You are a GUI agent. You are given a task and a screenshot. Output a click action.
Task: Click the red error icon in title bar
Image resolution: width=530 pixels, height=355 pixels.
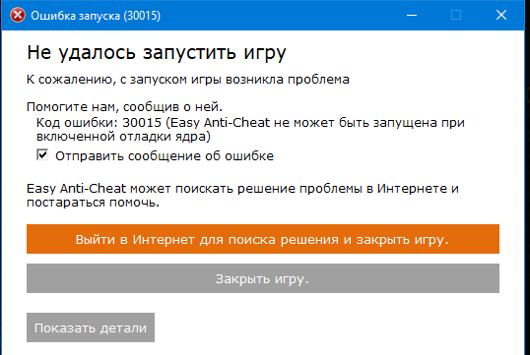tap(17, 15)
